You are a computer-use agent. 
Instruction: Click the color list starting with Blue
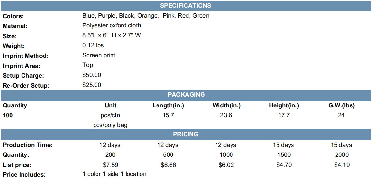146,16
